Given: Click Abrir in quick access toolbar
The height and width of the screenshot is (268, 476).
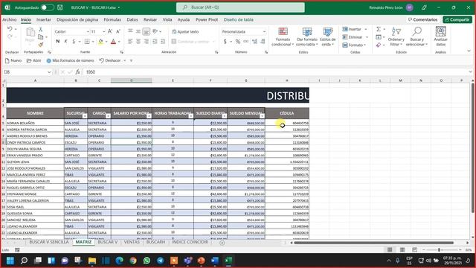Looking at the screenshot, I should pyautogui.click(x=33, y=60).
